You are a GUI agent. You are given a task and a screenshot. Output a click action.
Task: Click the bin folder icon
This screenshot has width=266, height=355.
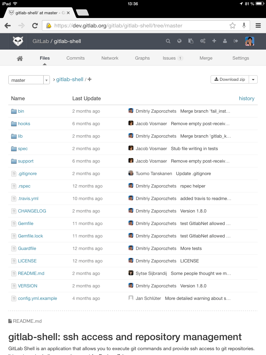coord(14,111)
